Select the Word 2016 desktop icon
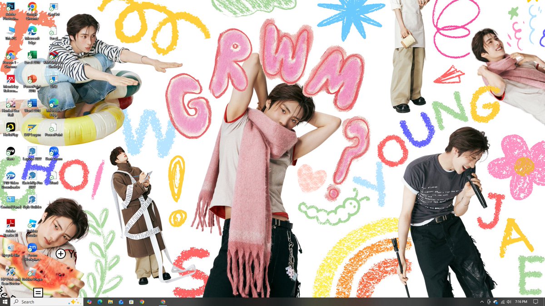 pos(32,106)
